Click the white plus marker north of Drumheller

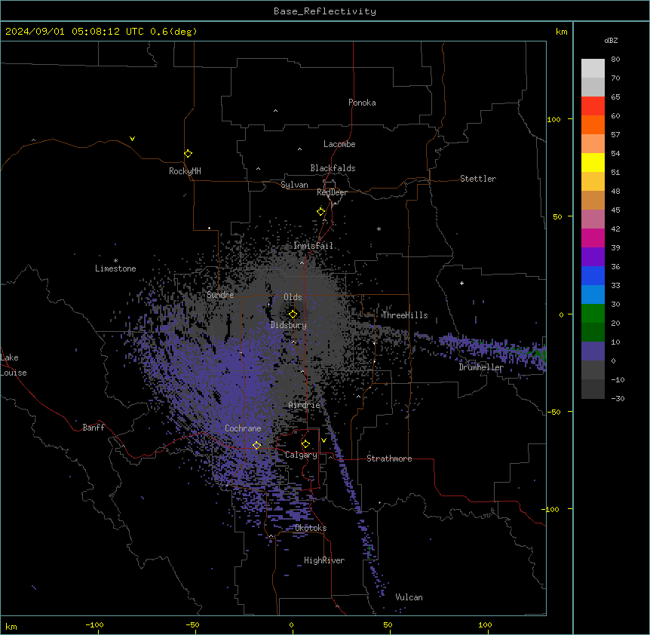click(x=461, y=283)
